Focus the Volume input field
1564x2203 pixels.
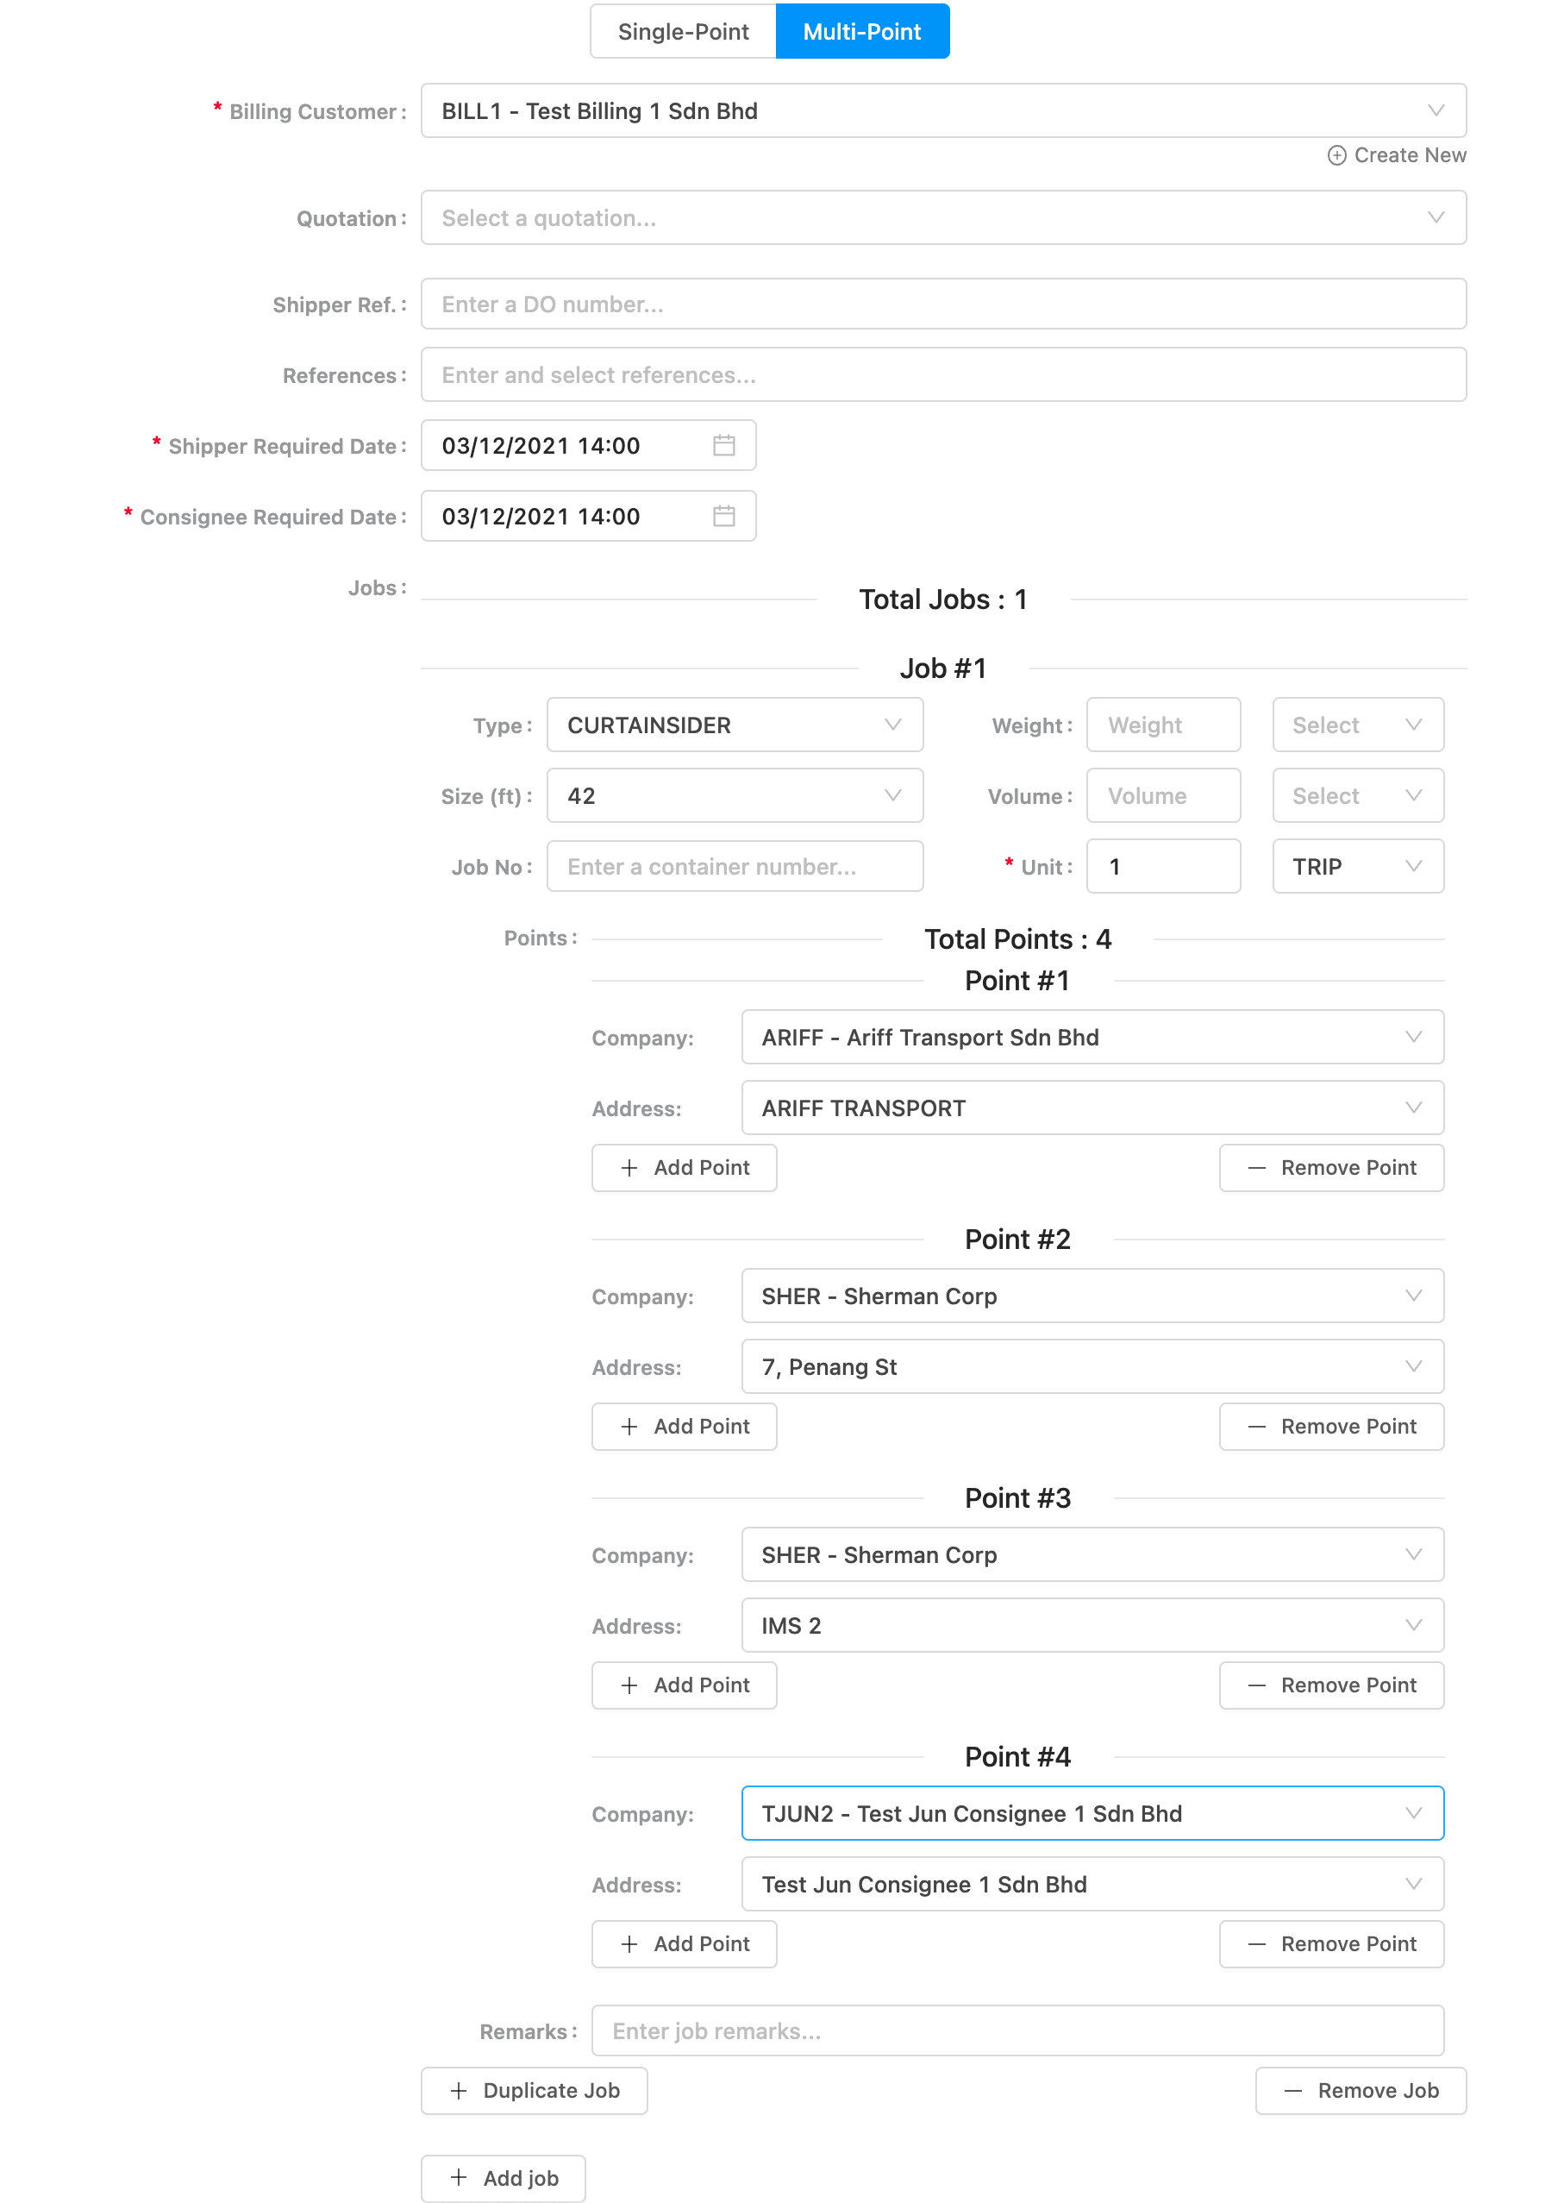[1163, 795]
